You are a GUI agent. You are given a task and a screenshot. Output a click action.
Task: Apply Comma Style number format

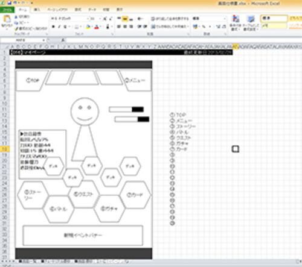point(210,27)
